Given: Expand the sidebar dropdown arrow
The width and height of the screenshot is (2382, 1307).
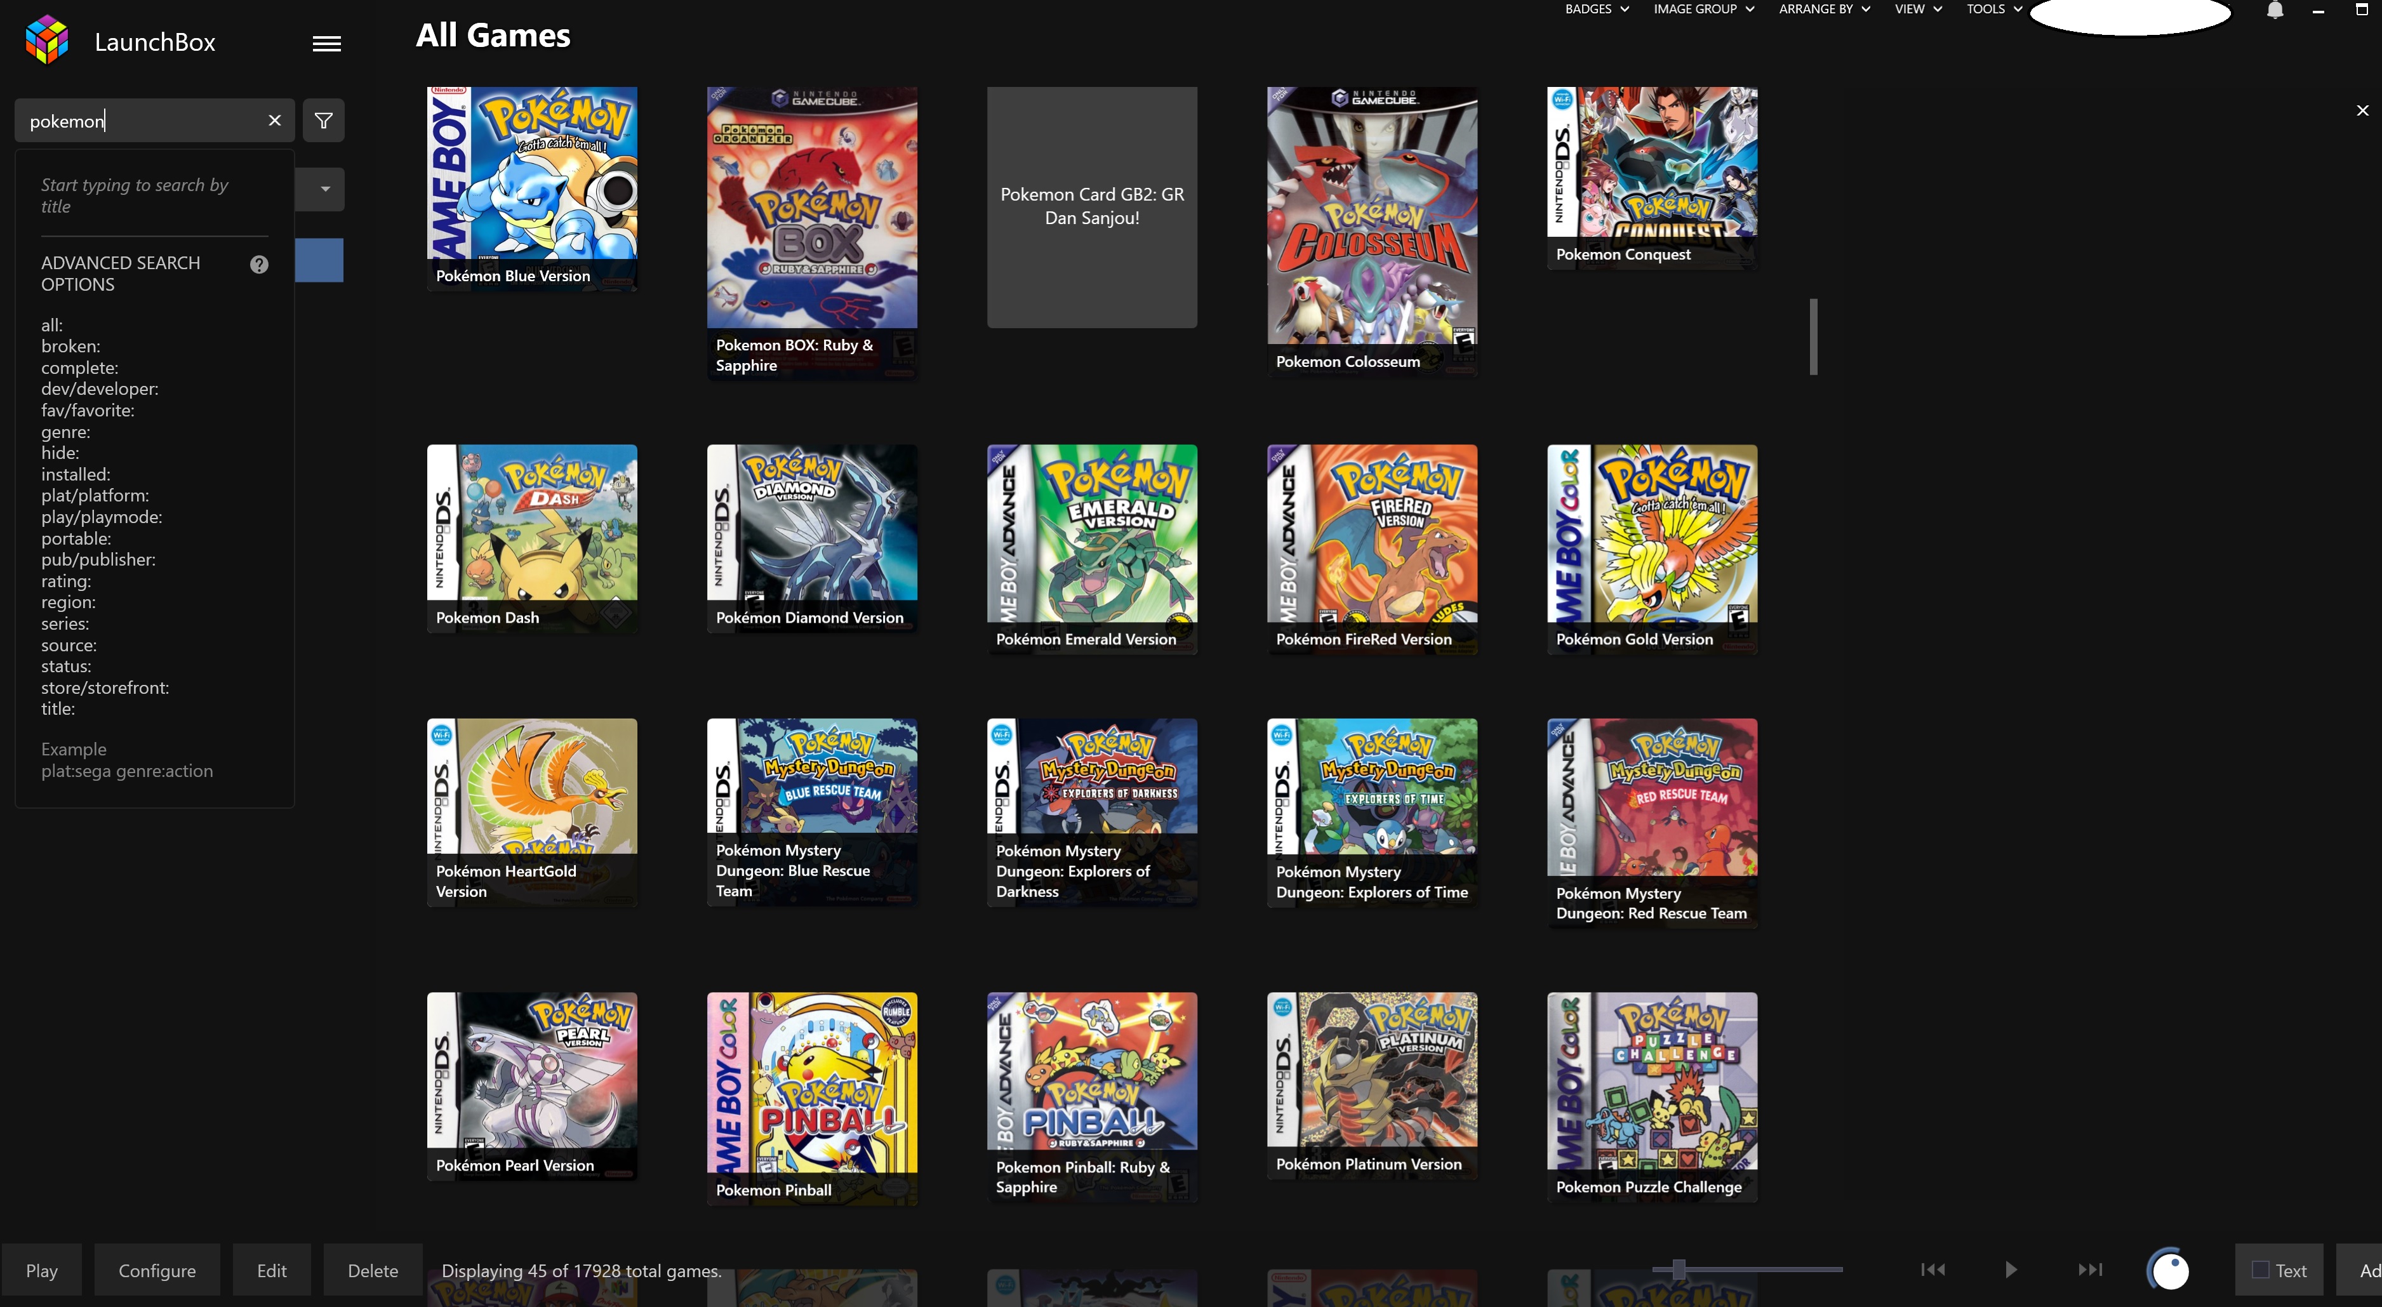Looking at the screenshot, I should [324, 189].
